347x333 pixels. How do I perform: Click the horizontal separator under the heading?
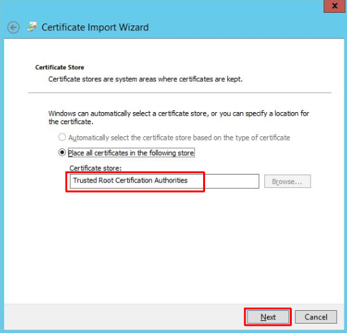(180, 93)
